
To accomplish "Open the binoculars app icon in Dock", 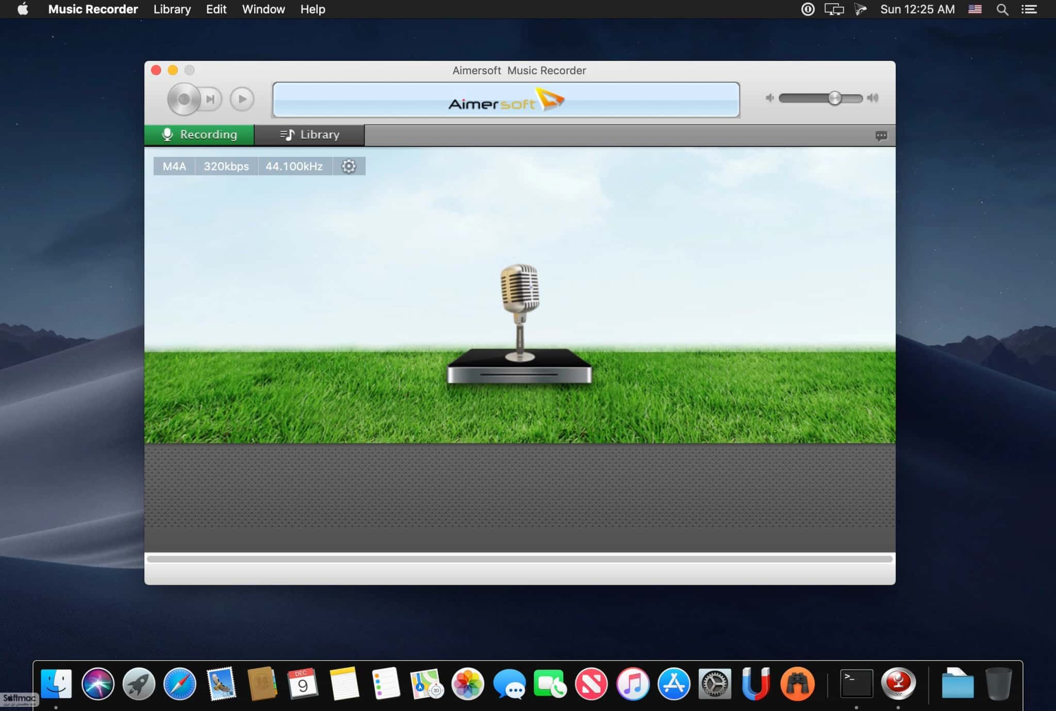I will click(x=797, y=684).
